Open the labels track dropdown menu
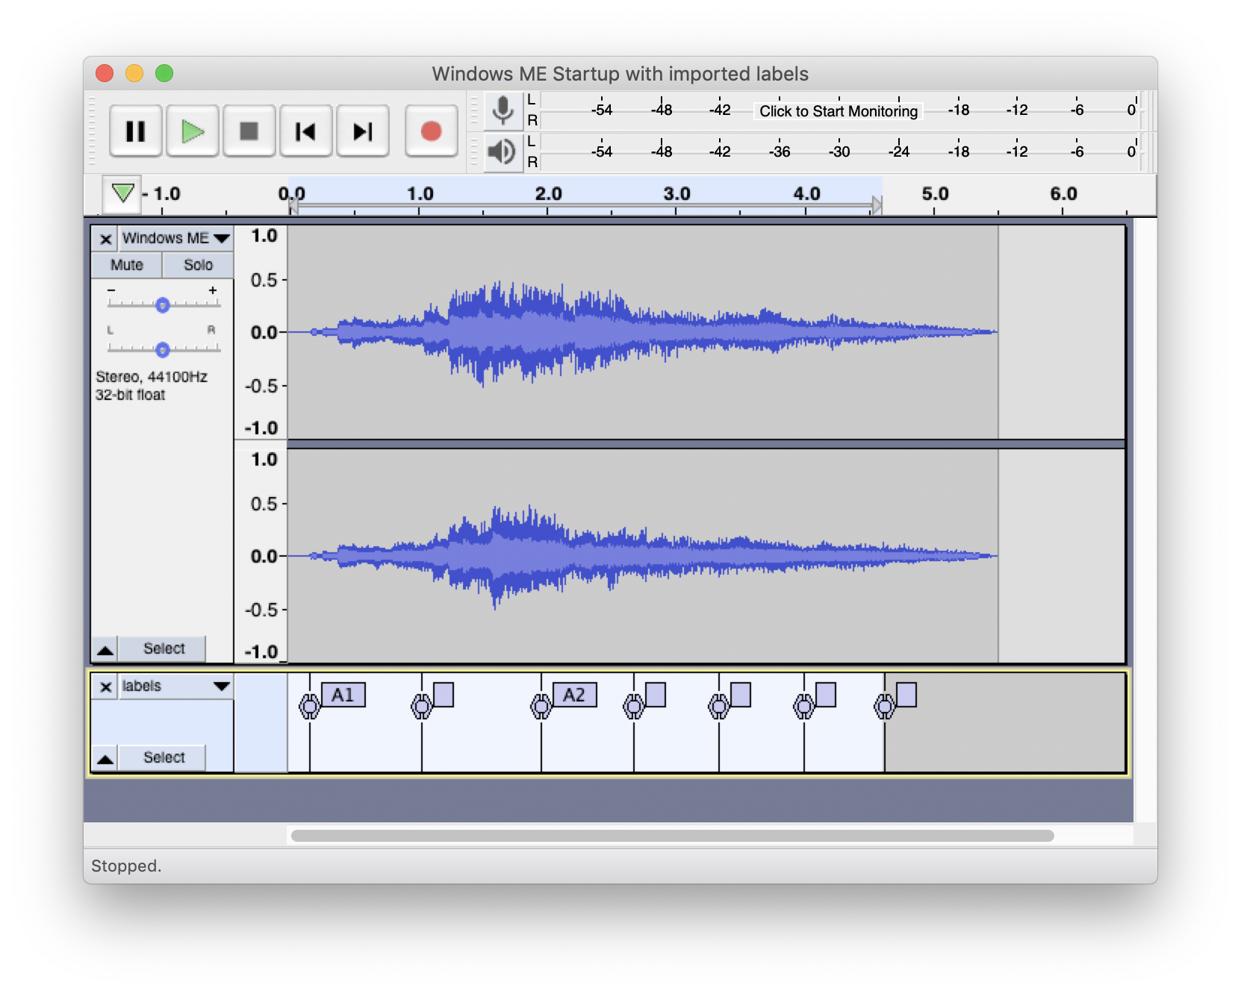The image size is (1241, 994). click(x=176, y=687)
